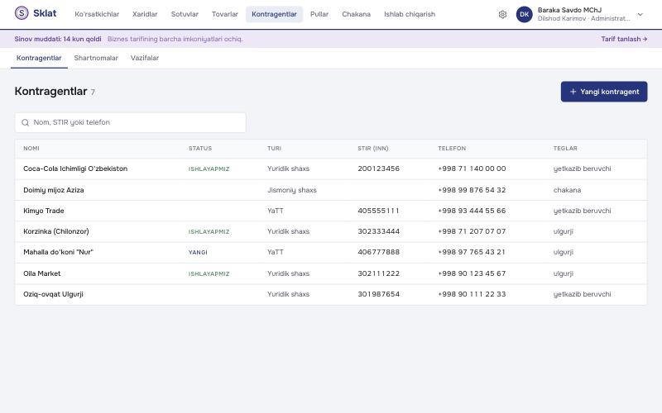
Task: Open the Pullar menu
Action: tap(319, 14)
